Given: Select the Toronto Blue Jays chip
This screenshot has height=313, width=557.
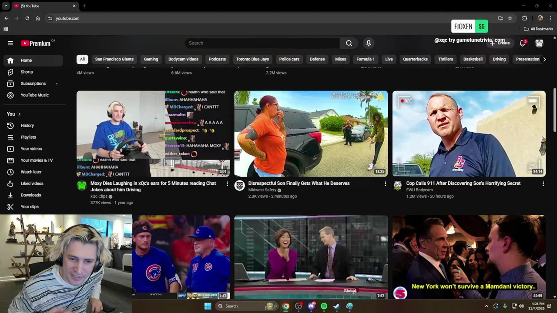Looking at the screenshot, I should [252, 59].
